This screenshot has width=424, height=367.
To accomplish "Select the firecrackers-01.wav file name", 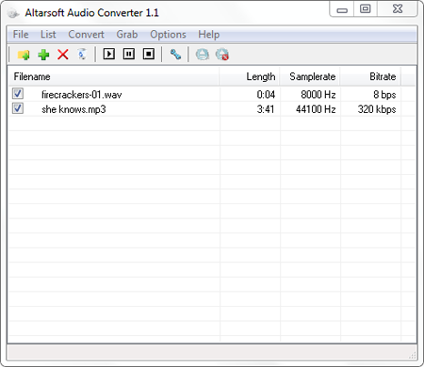I will (x=82, y=94).
